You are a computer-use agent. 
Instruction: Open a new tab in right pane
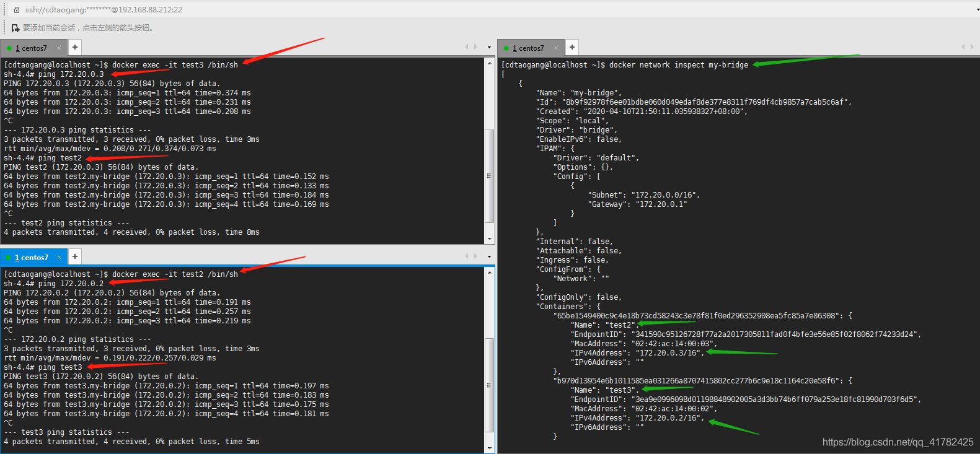click(572, 47)
